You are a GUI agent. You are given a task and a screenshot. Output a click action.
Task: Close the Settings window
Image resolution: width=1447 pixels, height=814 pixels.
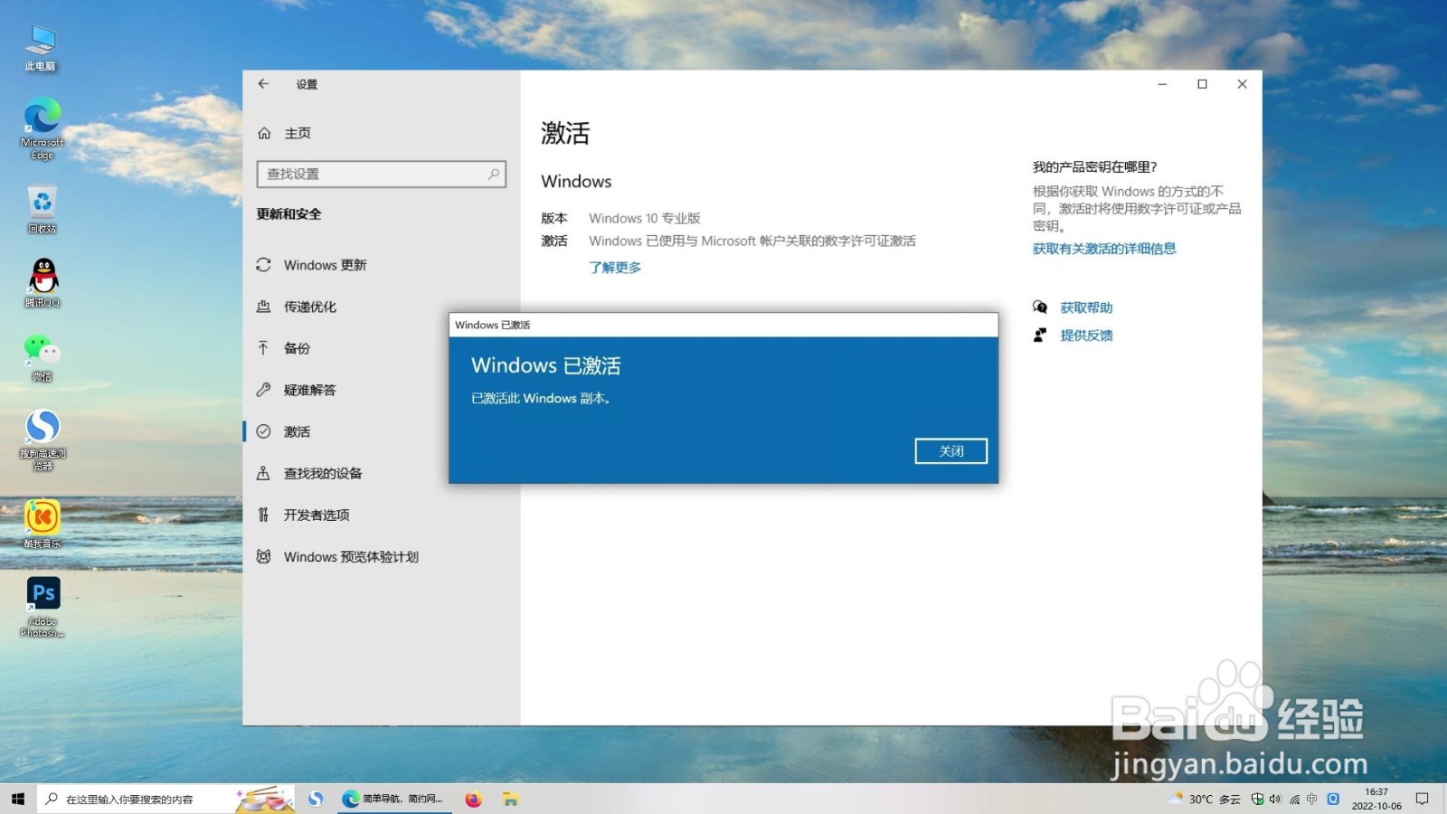click(x=1242, y=84)
